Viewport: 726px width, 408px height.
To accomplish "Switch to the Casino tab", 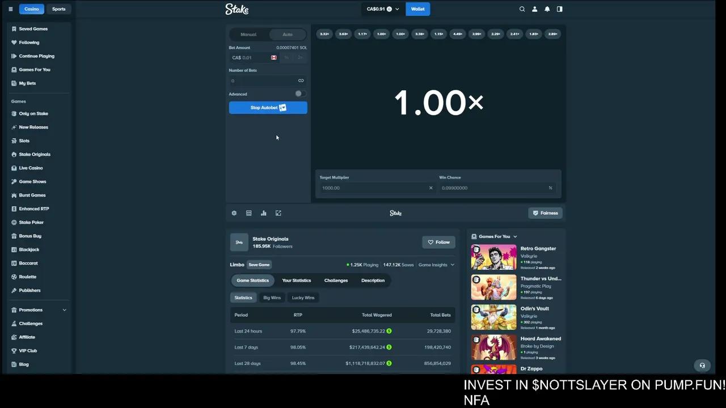I will click(x=32, y=9).
